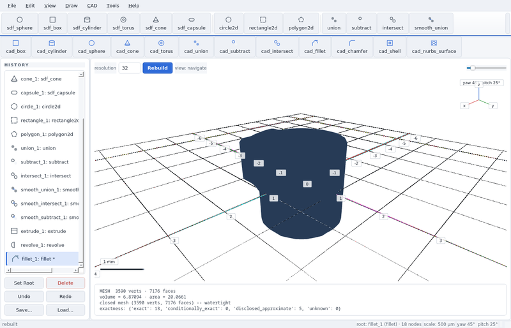
Task: Delete the selected history node
Action: (66, 283)
